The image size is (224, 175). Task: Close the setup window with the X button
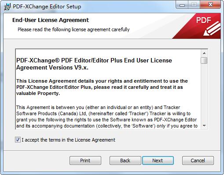coord(210,5)
